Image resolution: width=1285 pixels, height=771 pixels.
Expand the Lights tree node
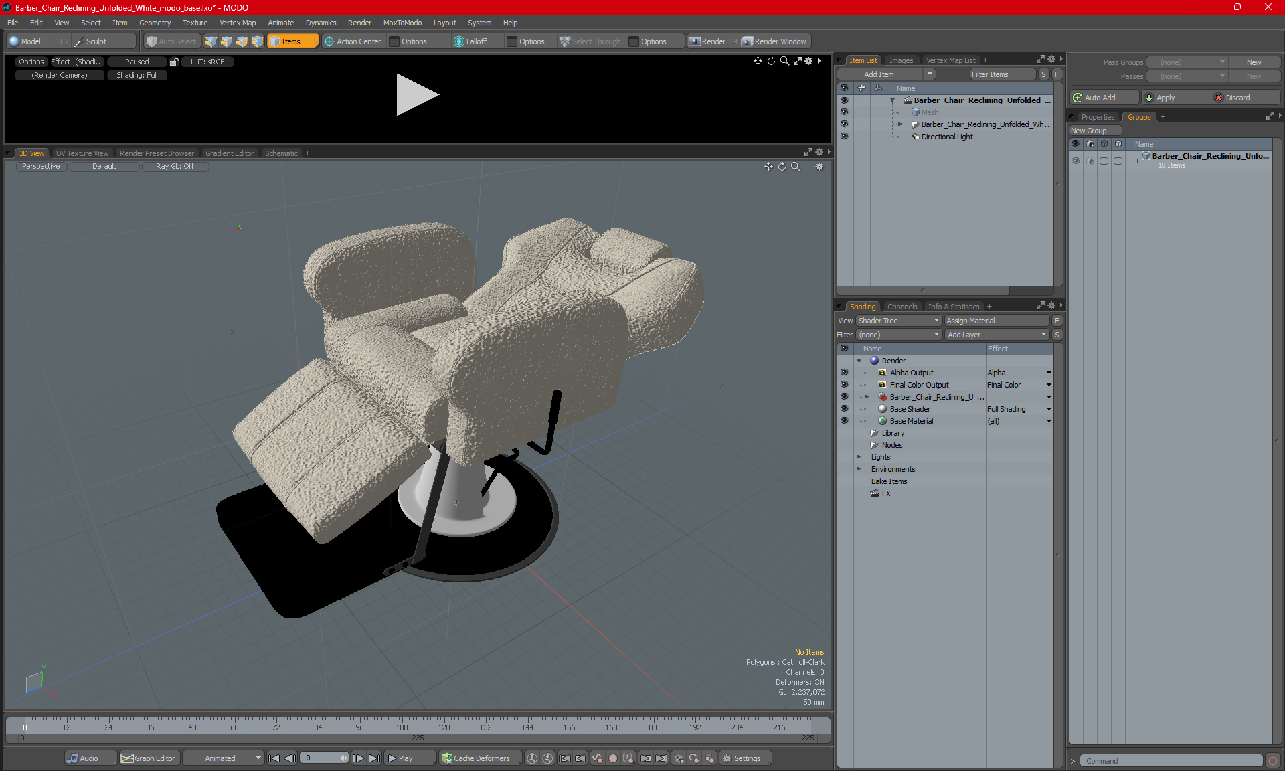pos(859,457)
